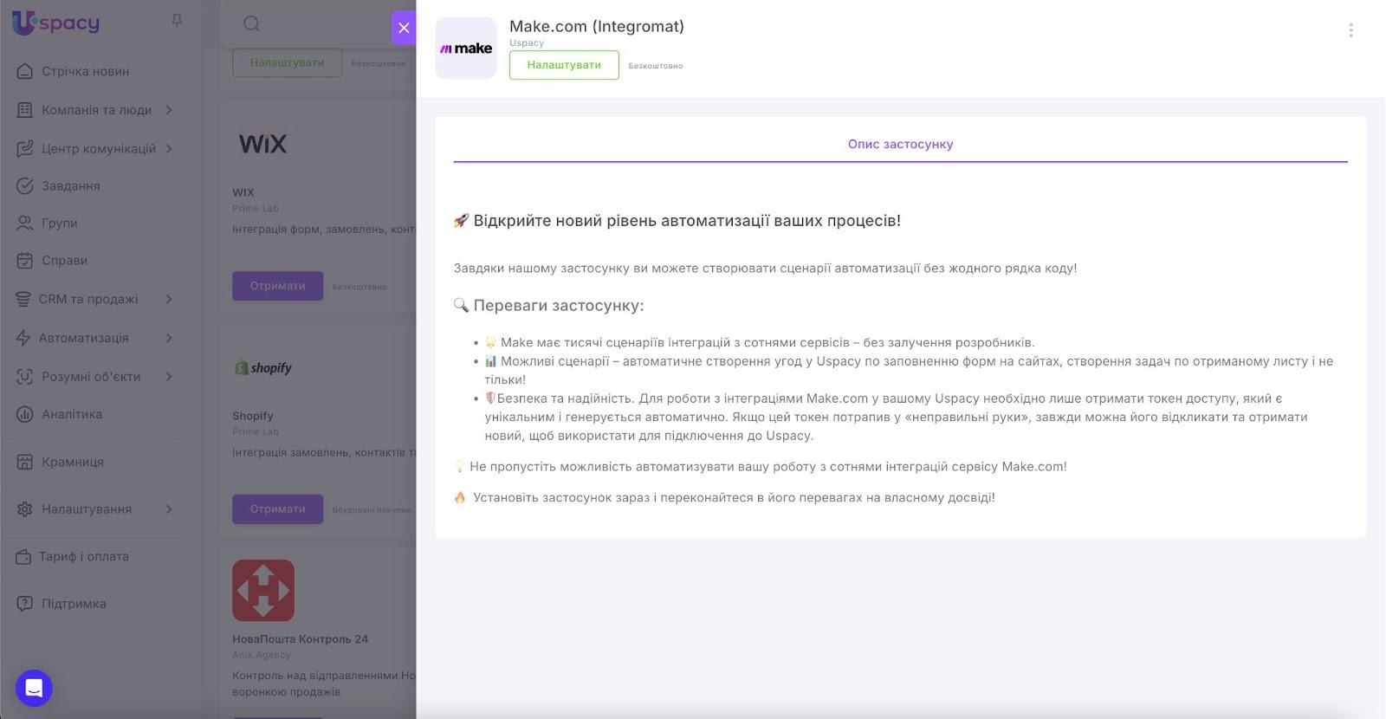Image resolution: width=1386 pixels, height=719 pixels.
Task: Expand CRM та продажі chevron
Action: 169,299
